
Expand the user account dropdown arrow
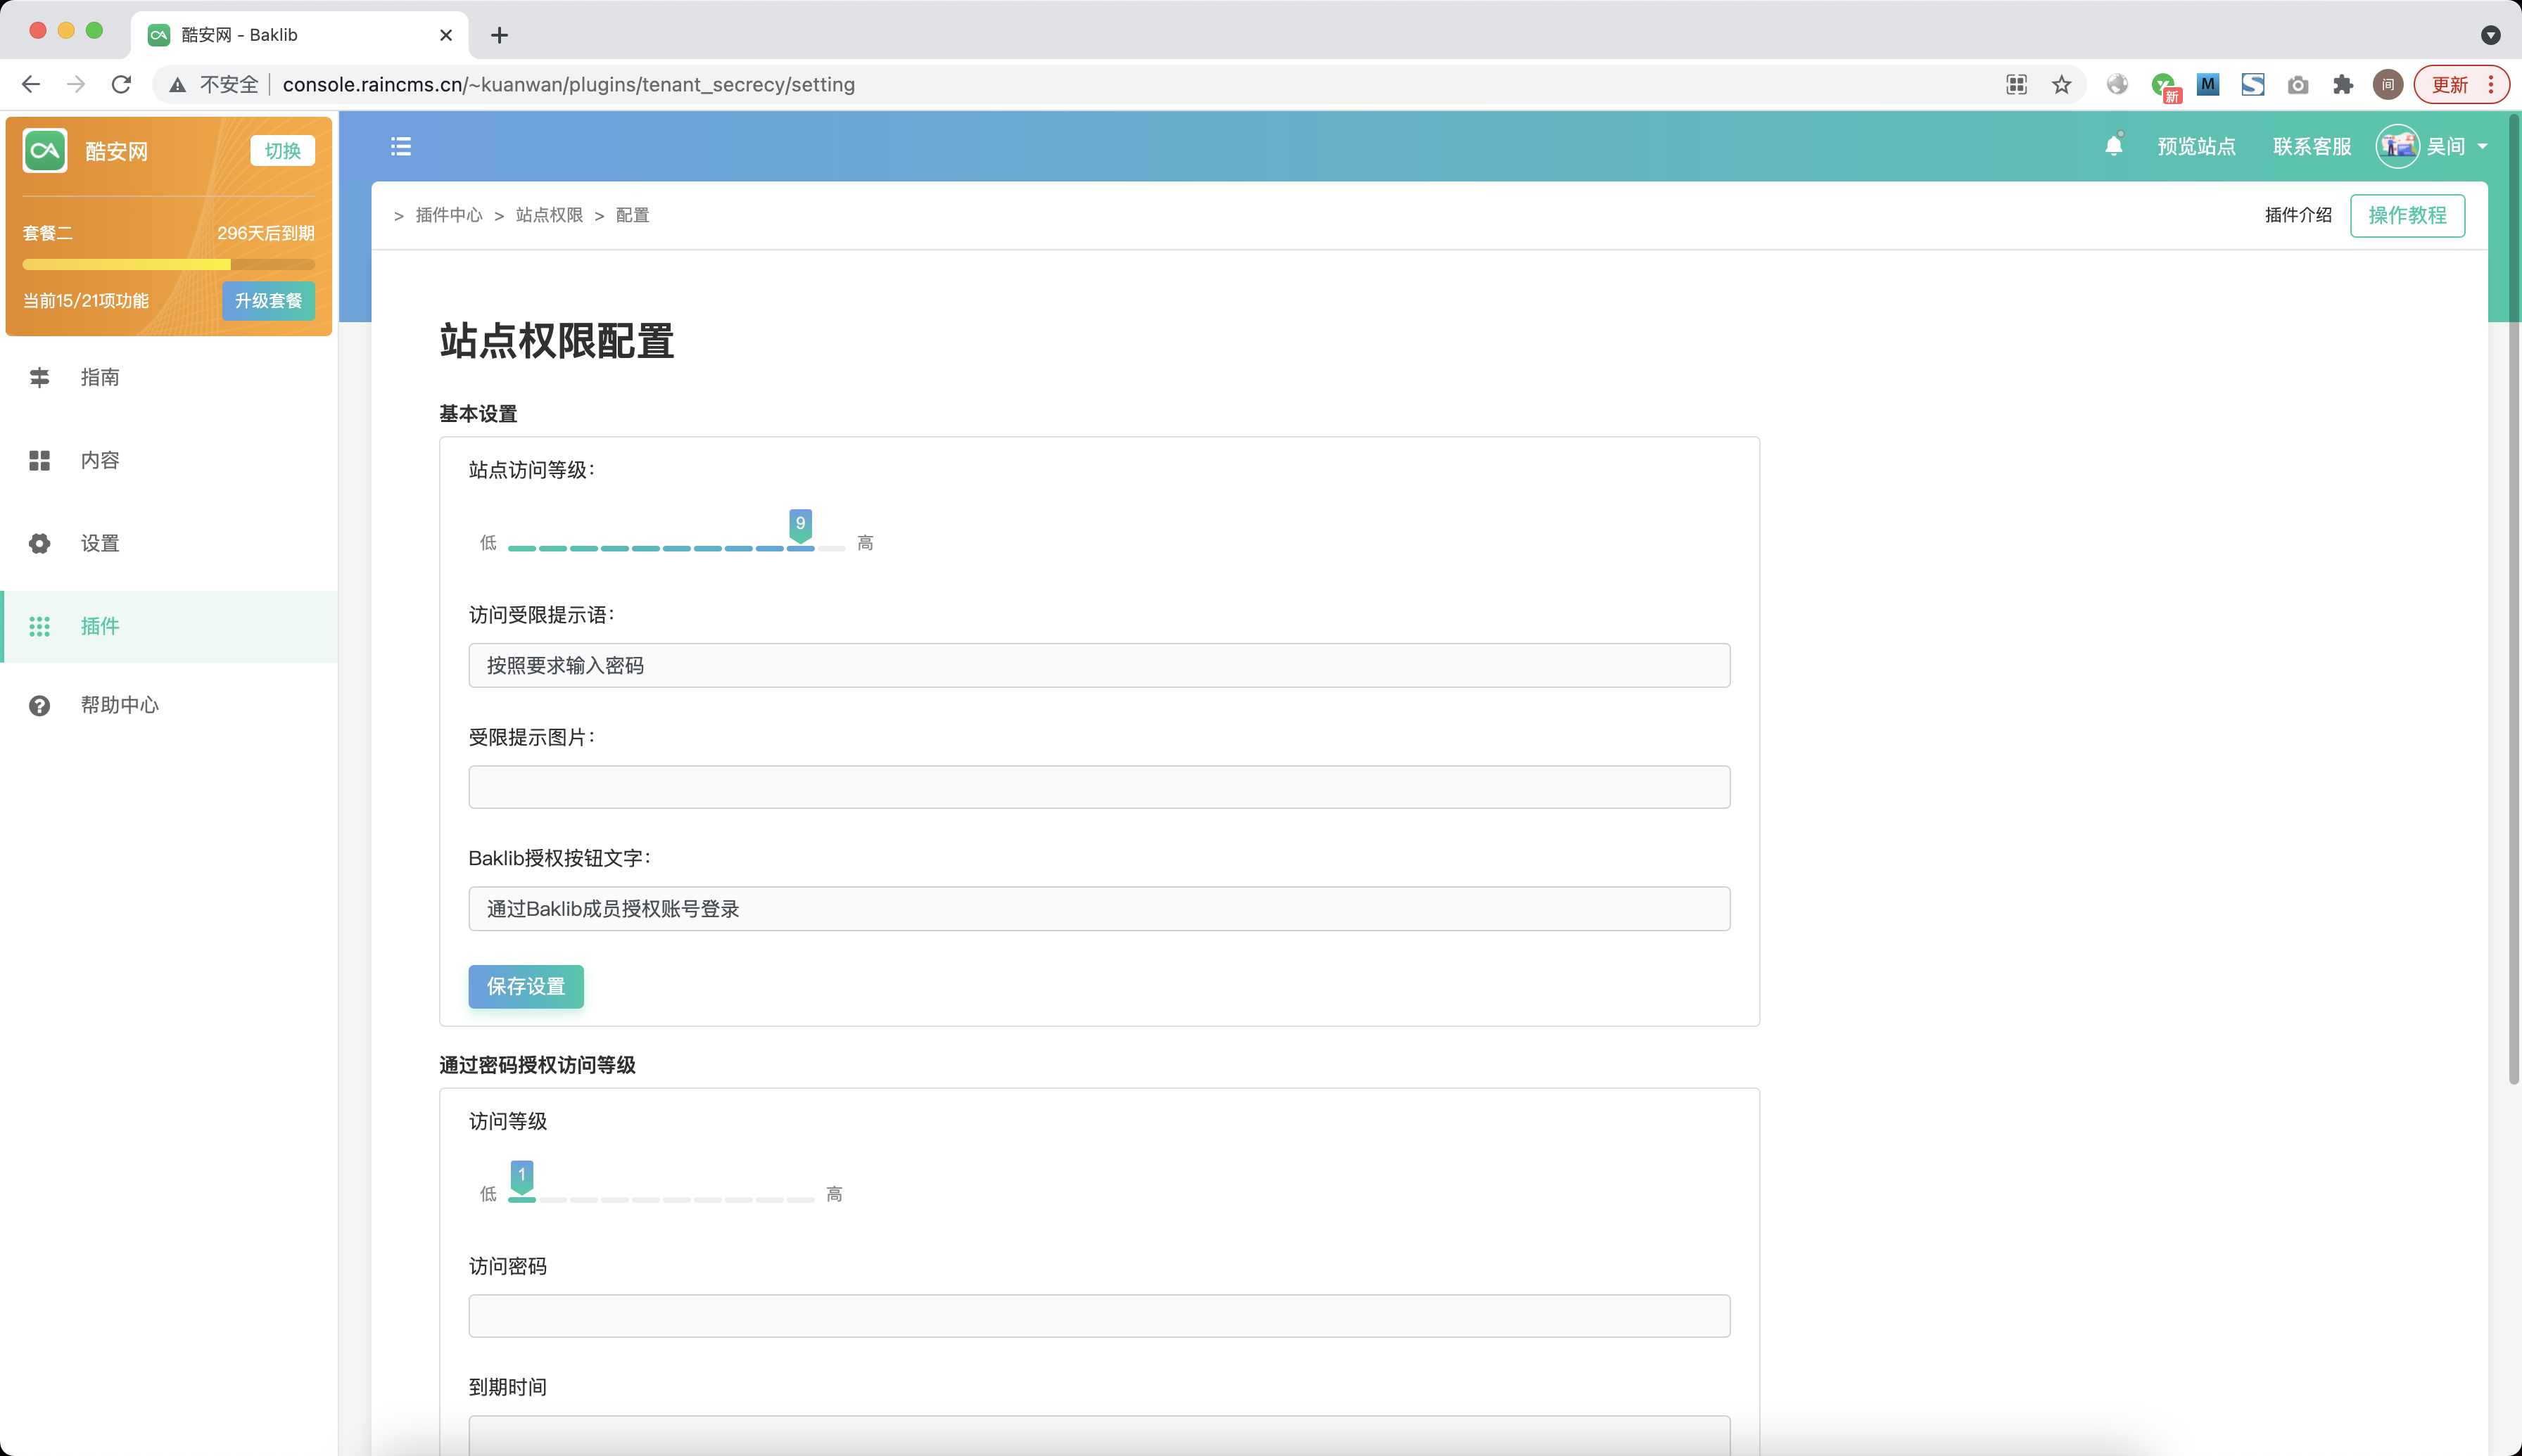click(x=2483, y=147)
